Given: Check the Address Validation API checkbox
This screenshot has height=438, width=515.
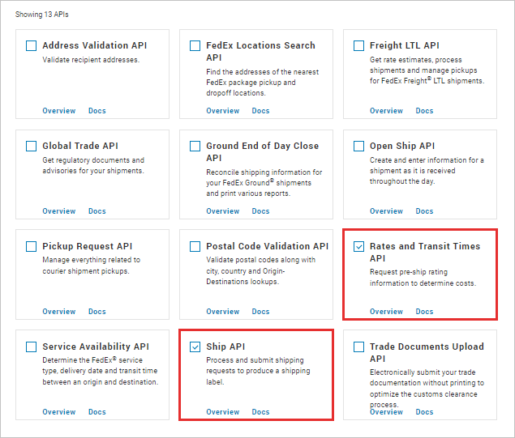Looking at the screenshot, I should (x=32, y=46).
